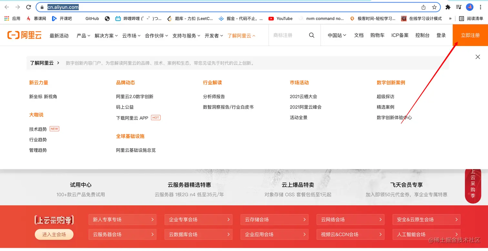This screenshot has width=488, height=251.
Task: Expand the 合作伙伴 dropdown
Action: (x=157, y=36)
